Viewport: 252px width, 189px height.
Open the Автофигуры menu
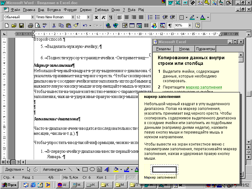[x=54, y=169]
